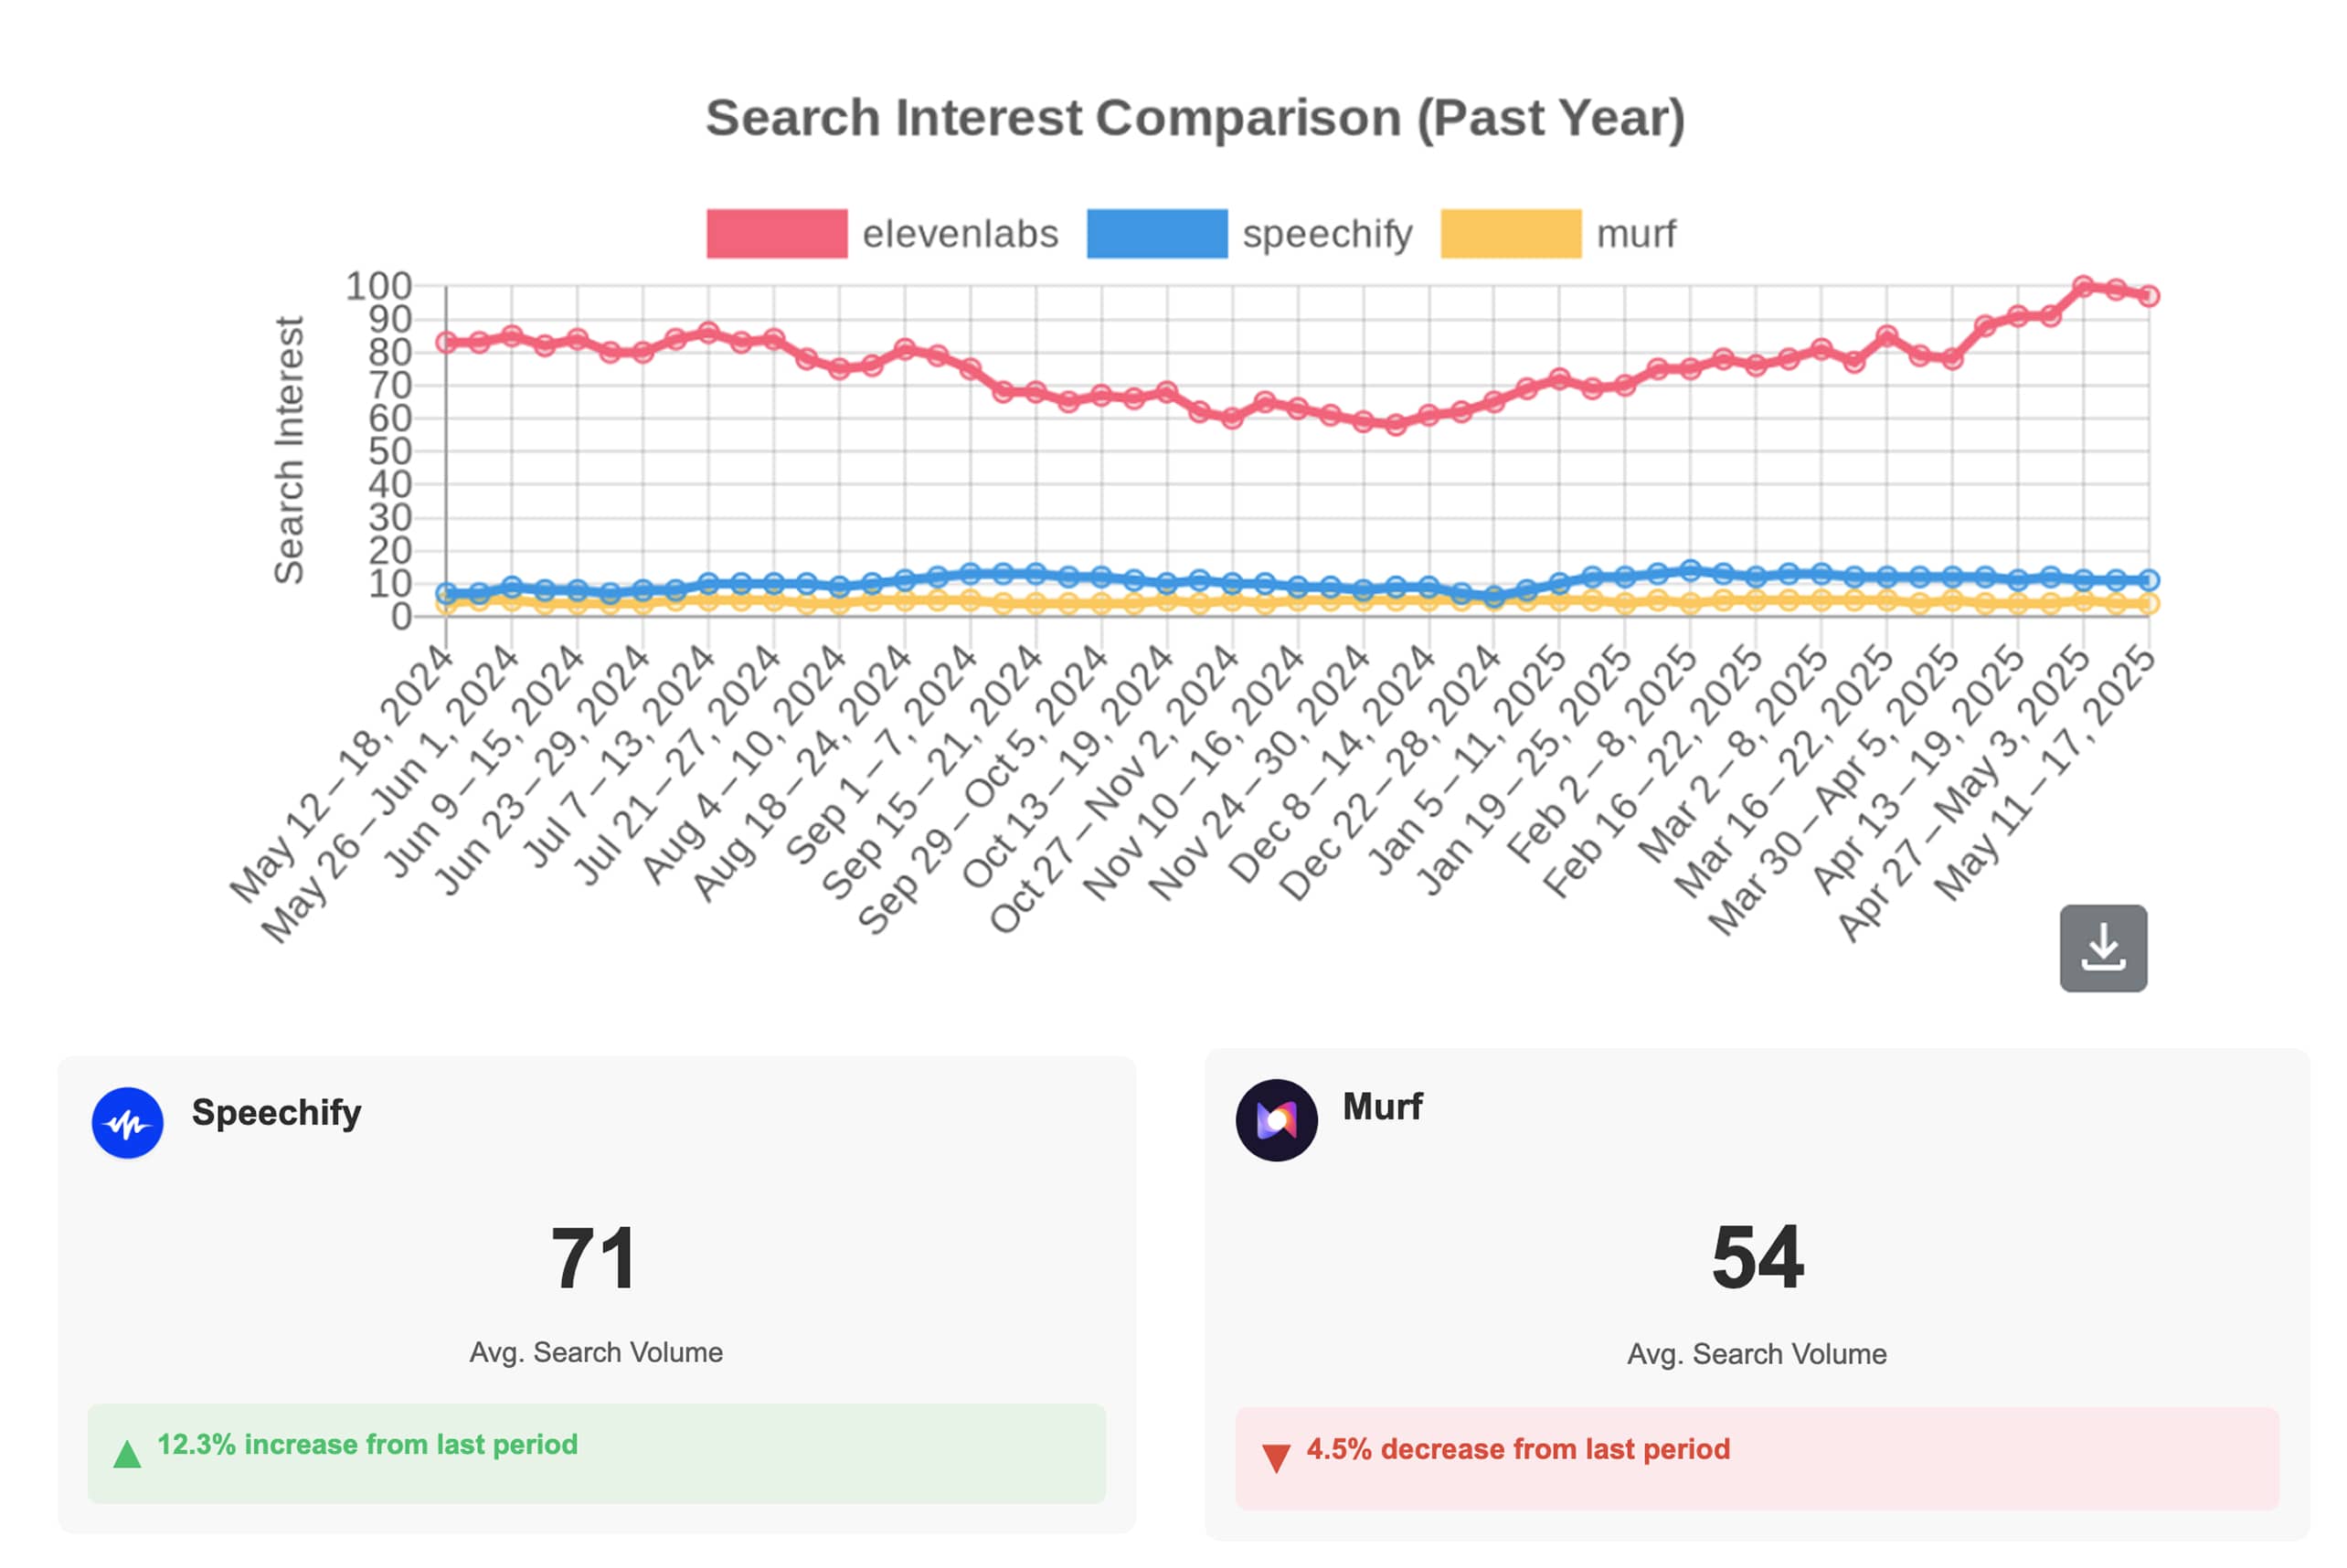Toggle the elevenlabs series in the legend
Image resolution: width=2347 pixels, height=1568 pixels.
pyautogui.click(x=964, y=231)
